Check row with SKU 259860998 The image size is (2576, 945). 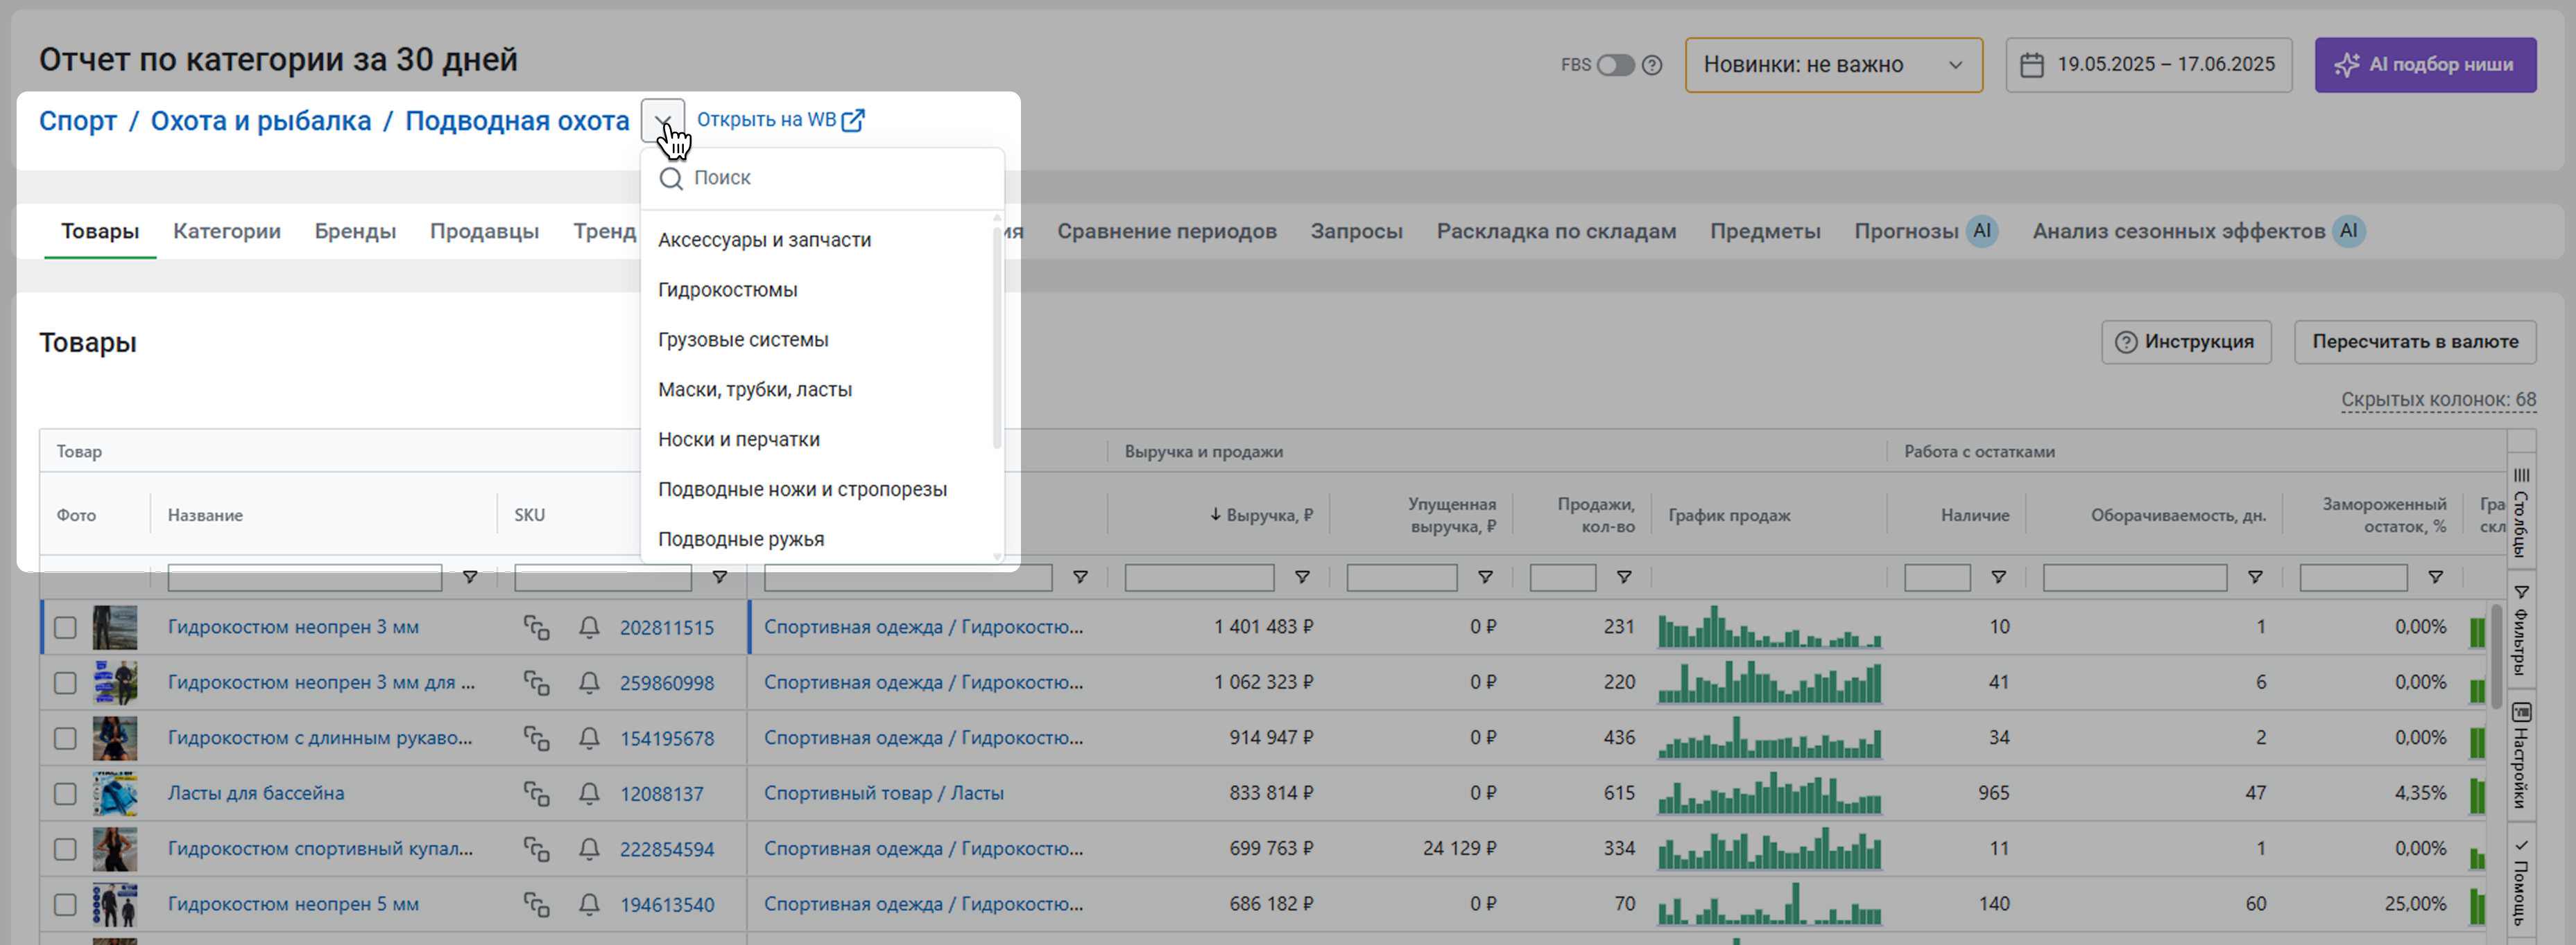click(65, 683)
